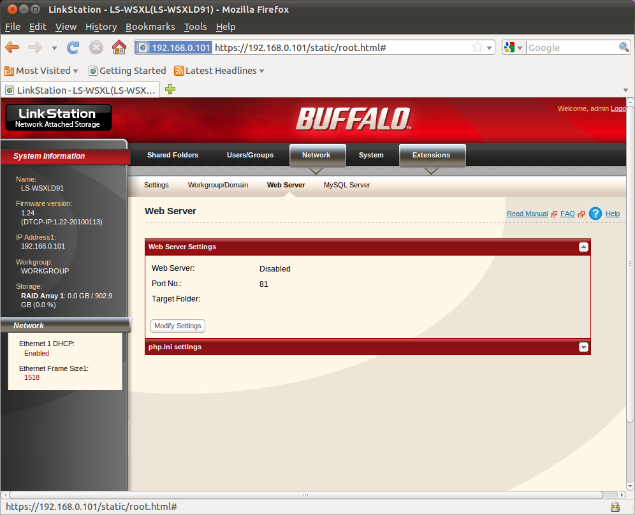The image size is (635, 515).
Task: Switch to the Extensions tab
Action: 431,155
